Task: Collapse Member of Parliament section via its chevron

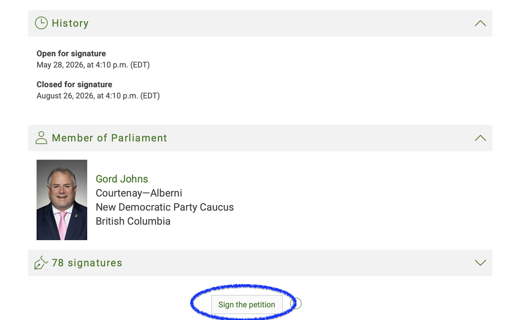Action: point(480,138)
